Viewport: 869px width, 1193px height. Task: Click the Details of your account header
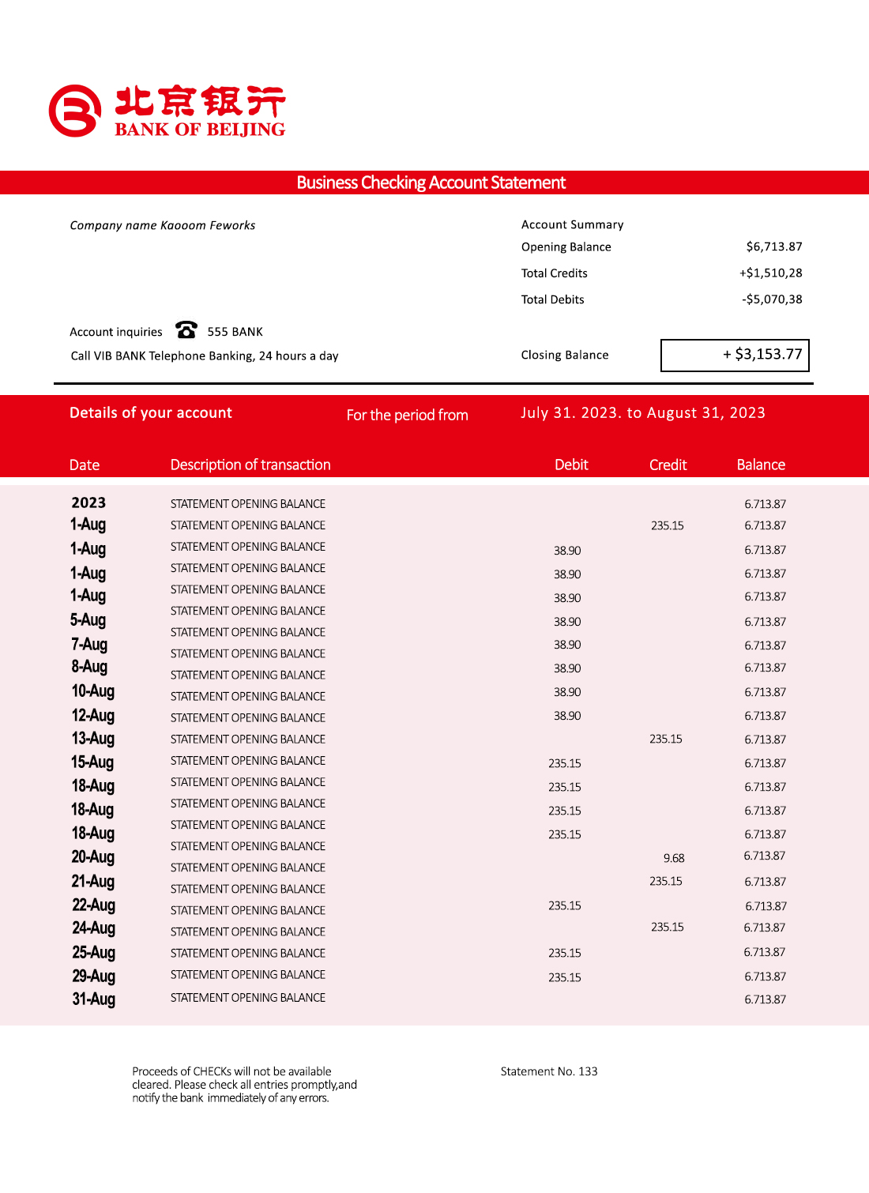pyautogui.click(x=150, y=412)
